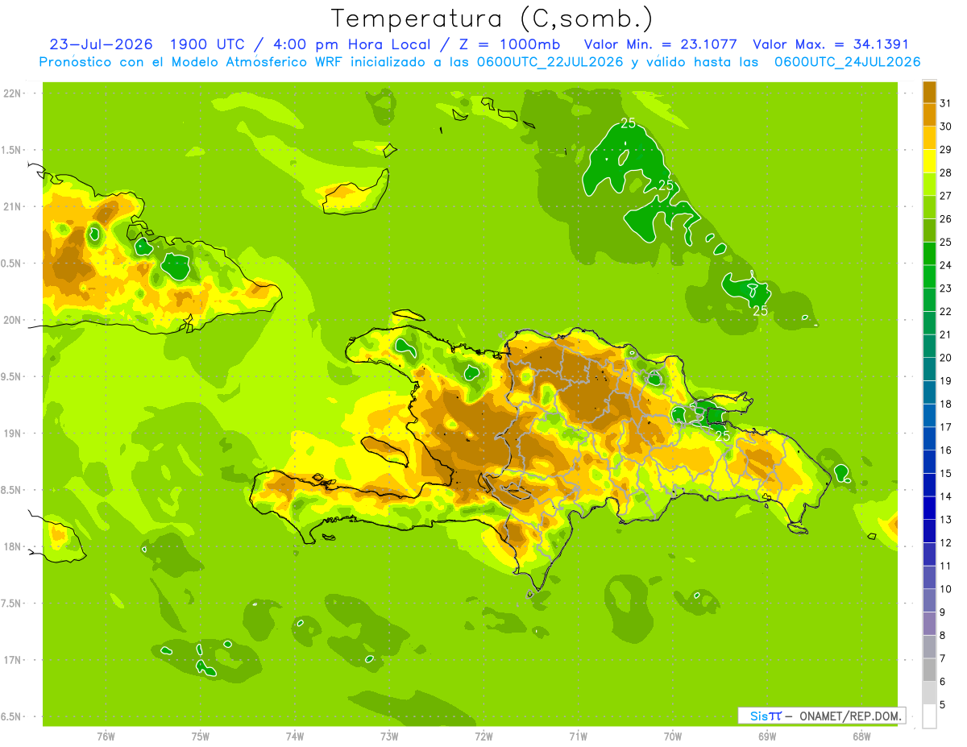Click longitude axis label '75W'
Viewport: 967px width, 747px height.
pos(200,737)
